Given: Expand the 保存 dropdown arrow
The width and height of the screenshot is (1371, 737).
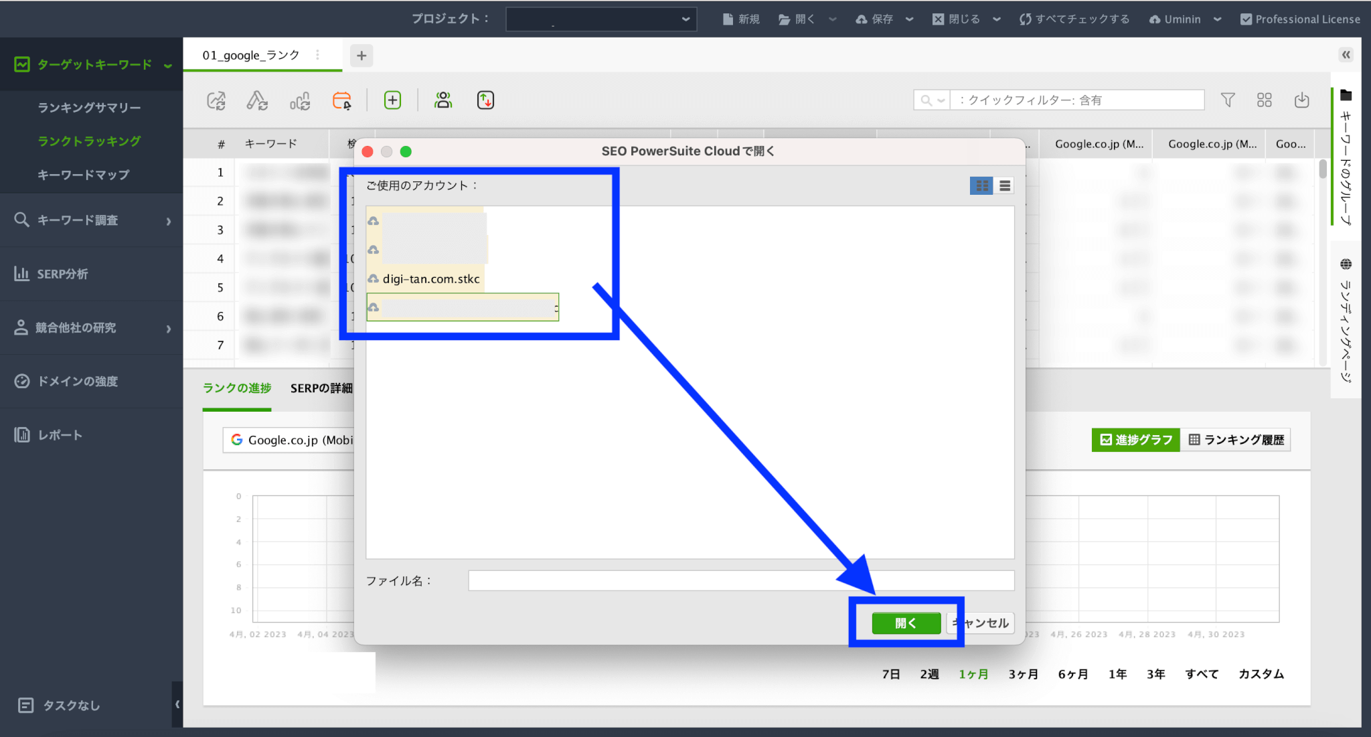Looking at the screenshot, I should (x=909, y=19).
